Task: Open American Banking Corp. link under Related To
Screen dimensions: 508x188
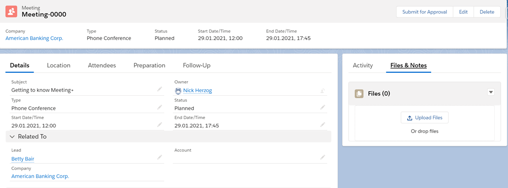Action: pos(40,176)
